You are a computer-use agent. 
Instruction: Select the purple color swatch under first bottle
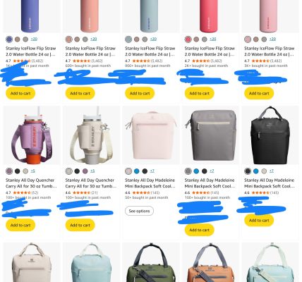coord(9,39)
